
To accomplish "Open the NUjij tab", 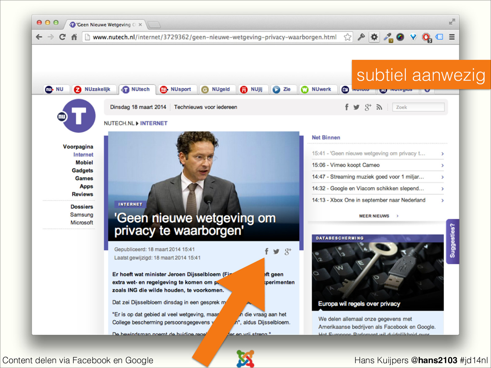I will click(253, 89).
